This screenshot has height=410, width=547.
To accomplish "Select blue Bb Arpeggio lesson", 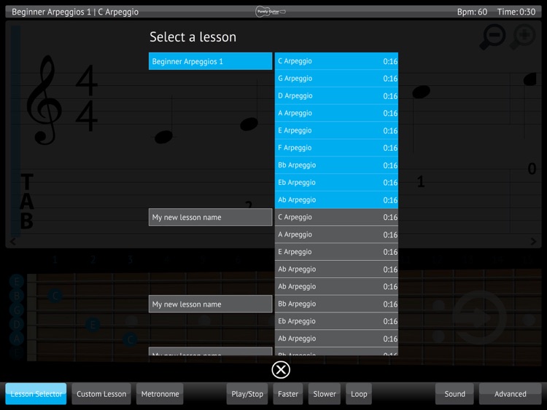I will tap(336, 165).
